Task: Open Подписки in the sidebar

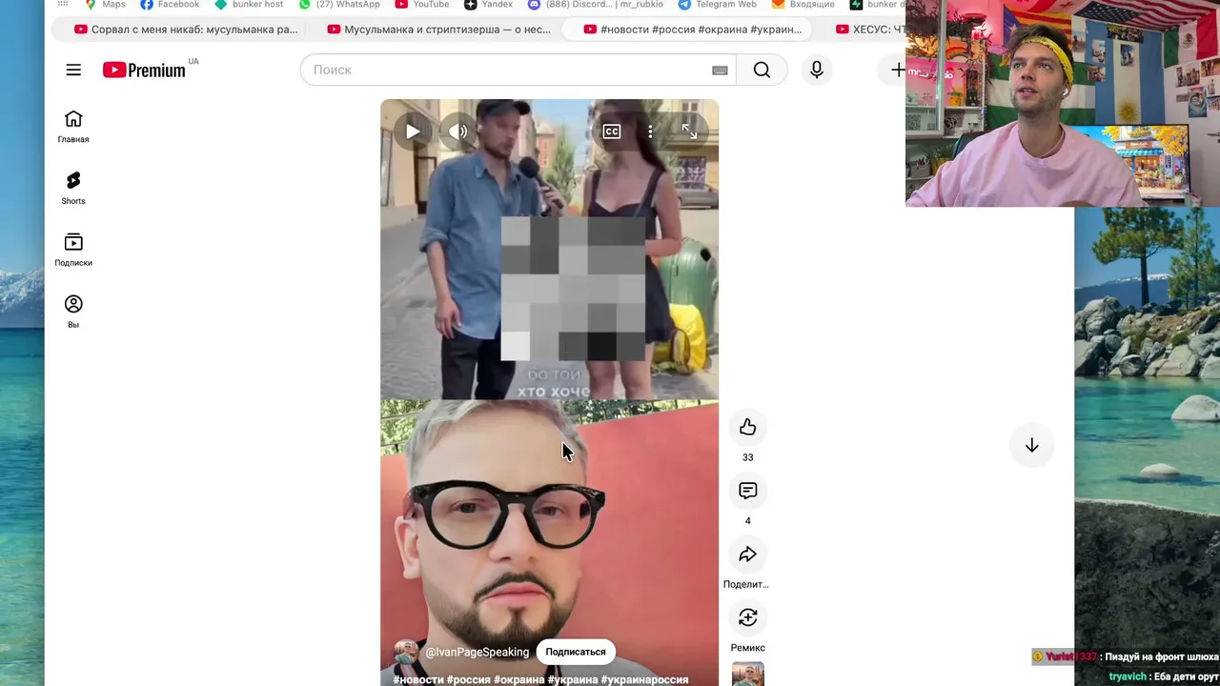Action: point(73,251)
